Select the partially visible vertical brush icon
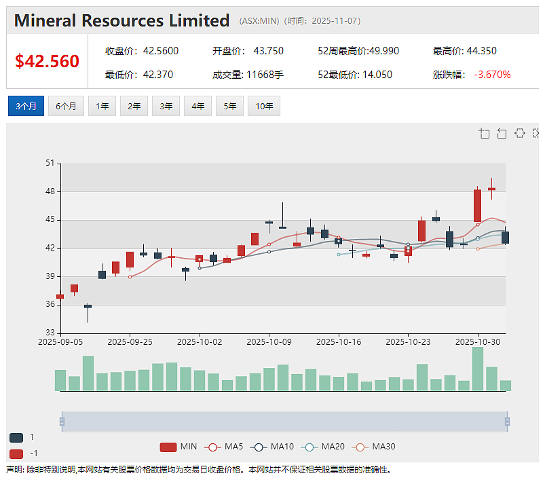This screenshot has width=545, height=482. (x=536, y=133)
